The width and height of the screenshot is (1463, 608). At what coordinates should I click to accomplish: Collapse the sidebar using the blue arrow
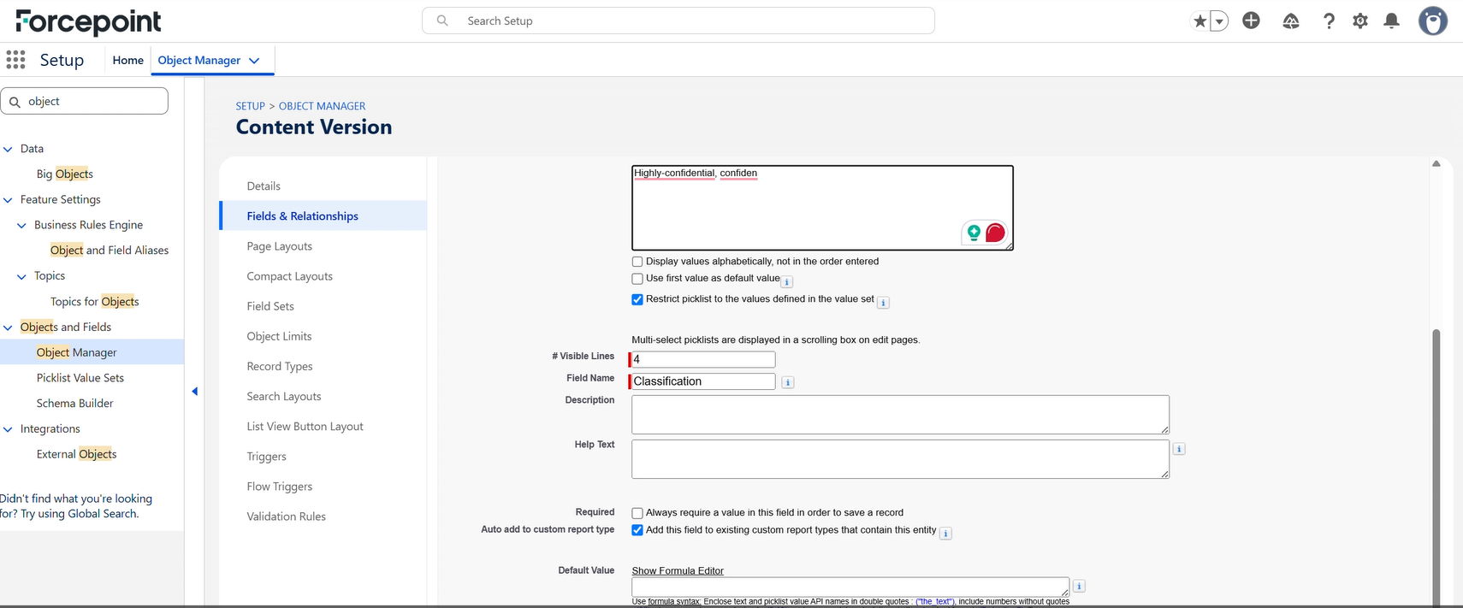[194, 392]
